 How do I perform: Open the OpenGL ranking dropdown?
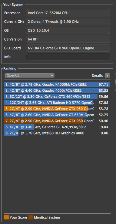[x=29, y=76]
